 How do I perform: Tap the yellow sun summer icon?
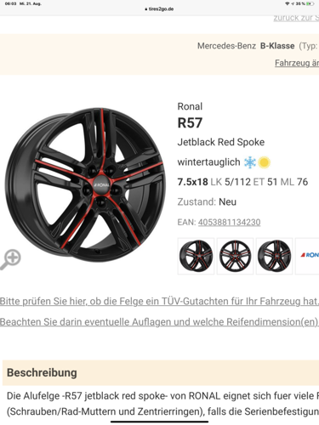click(x=264, y=162)
